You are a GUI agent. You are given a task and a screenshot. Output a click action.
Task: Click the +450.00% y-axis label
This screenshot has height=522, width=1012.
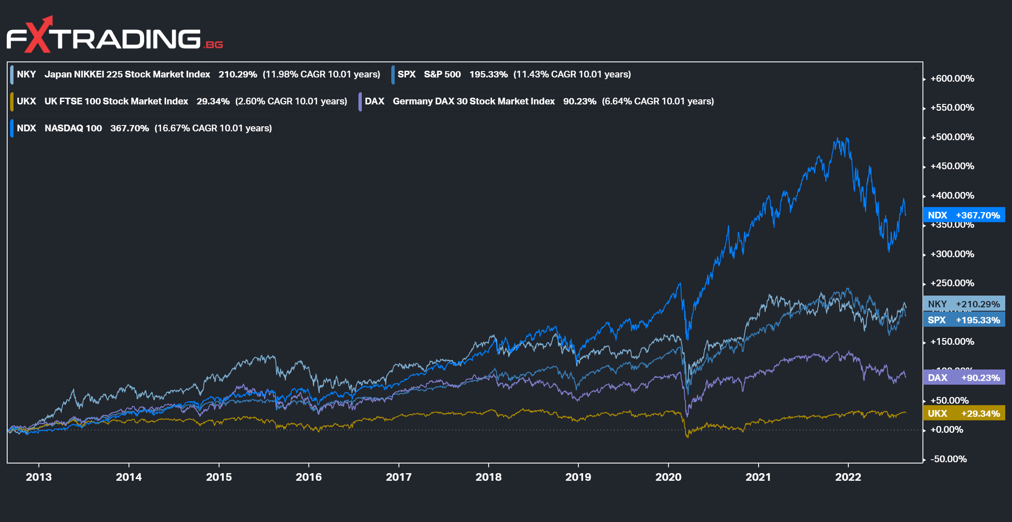[953, 166]
